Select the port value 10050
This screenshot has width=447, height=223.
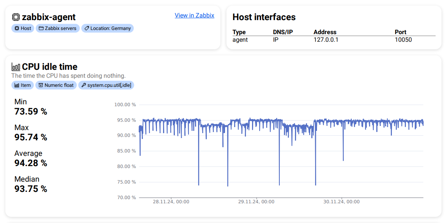(403, 39)
